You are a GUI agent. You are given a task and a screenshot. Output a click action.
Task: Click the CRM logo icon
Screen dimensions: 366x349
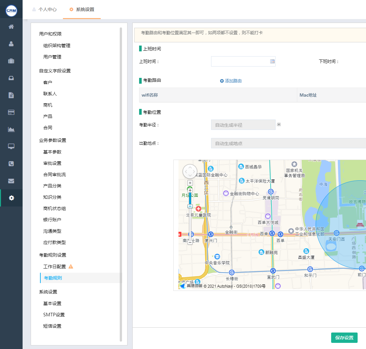[11, 11]
